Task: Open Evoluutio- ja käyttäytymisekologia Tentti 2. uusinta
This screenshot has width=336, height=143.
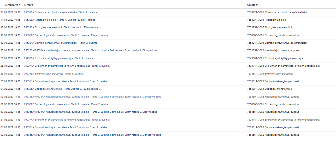Action: point(58,58)
